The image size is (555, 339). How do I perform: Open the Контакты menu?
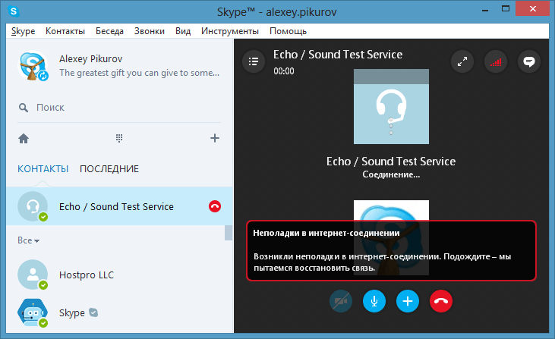65,31
